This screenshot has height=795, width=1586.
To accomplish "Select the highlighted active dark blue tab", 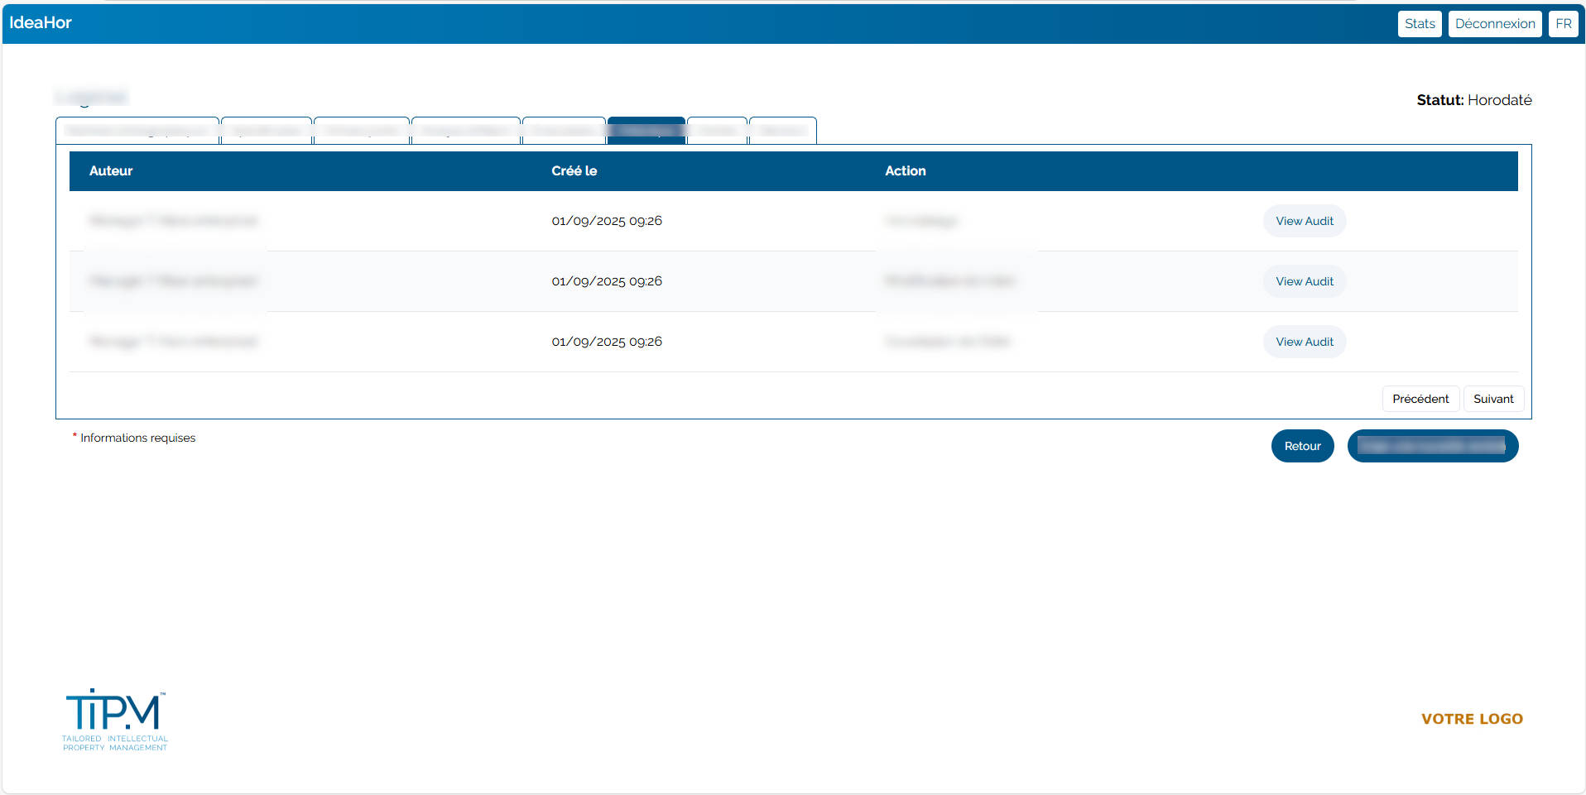I will coord(646,131).
